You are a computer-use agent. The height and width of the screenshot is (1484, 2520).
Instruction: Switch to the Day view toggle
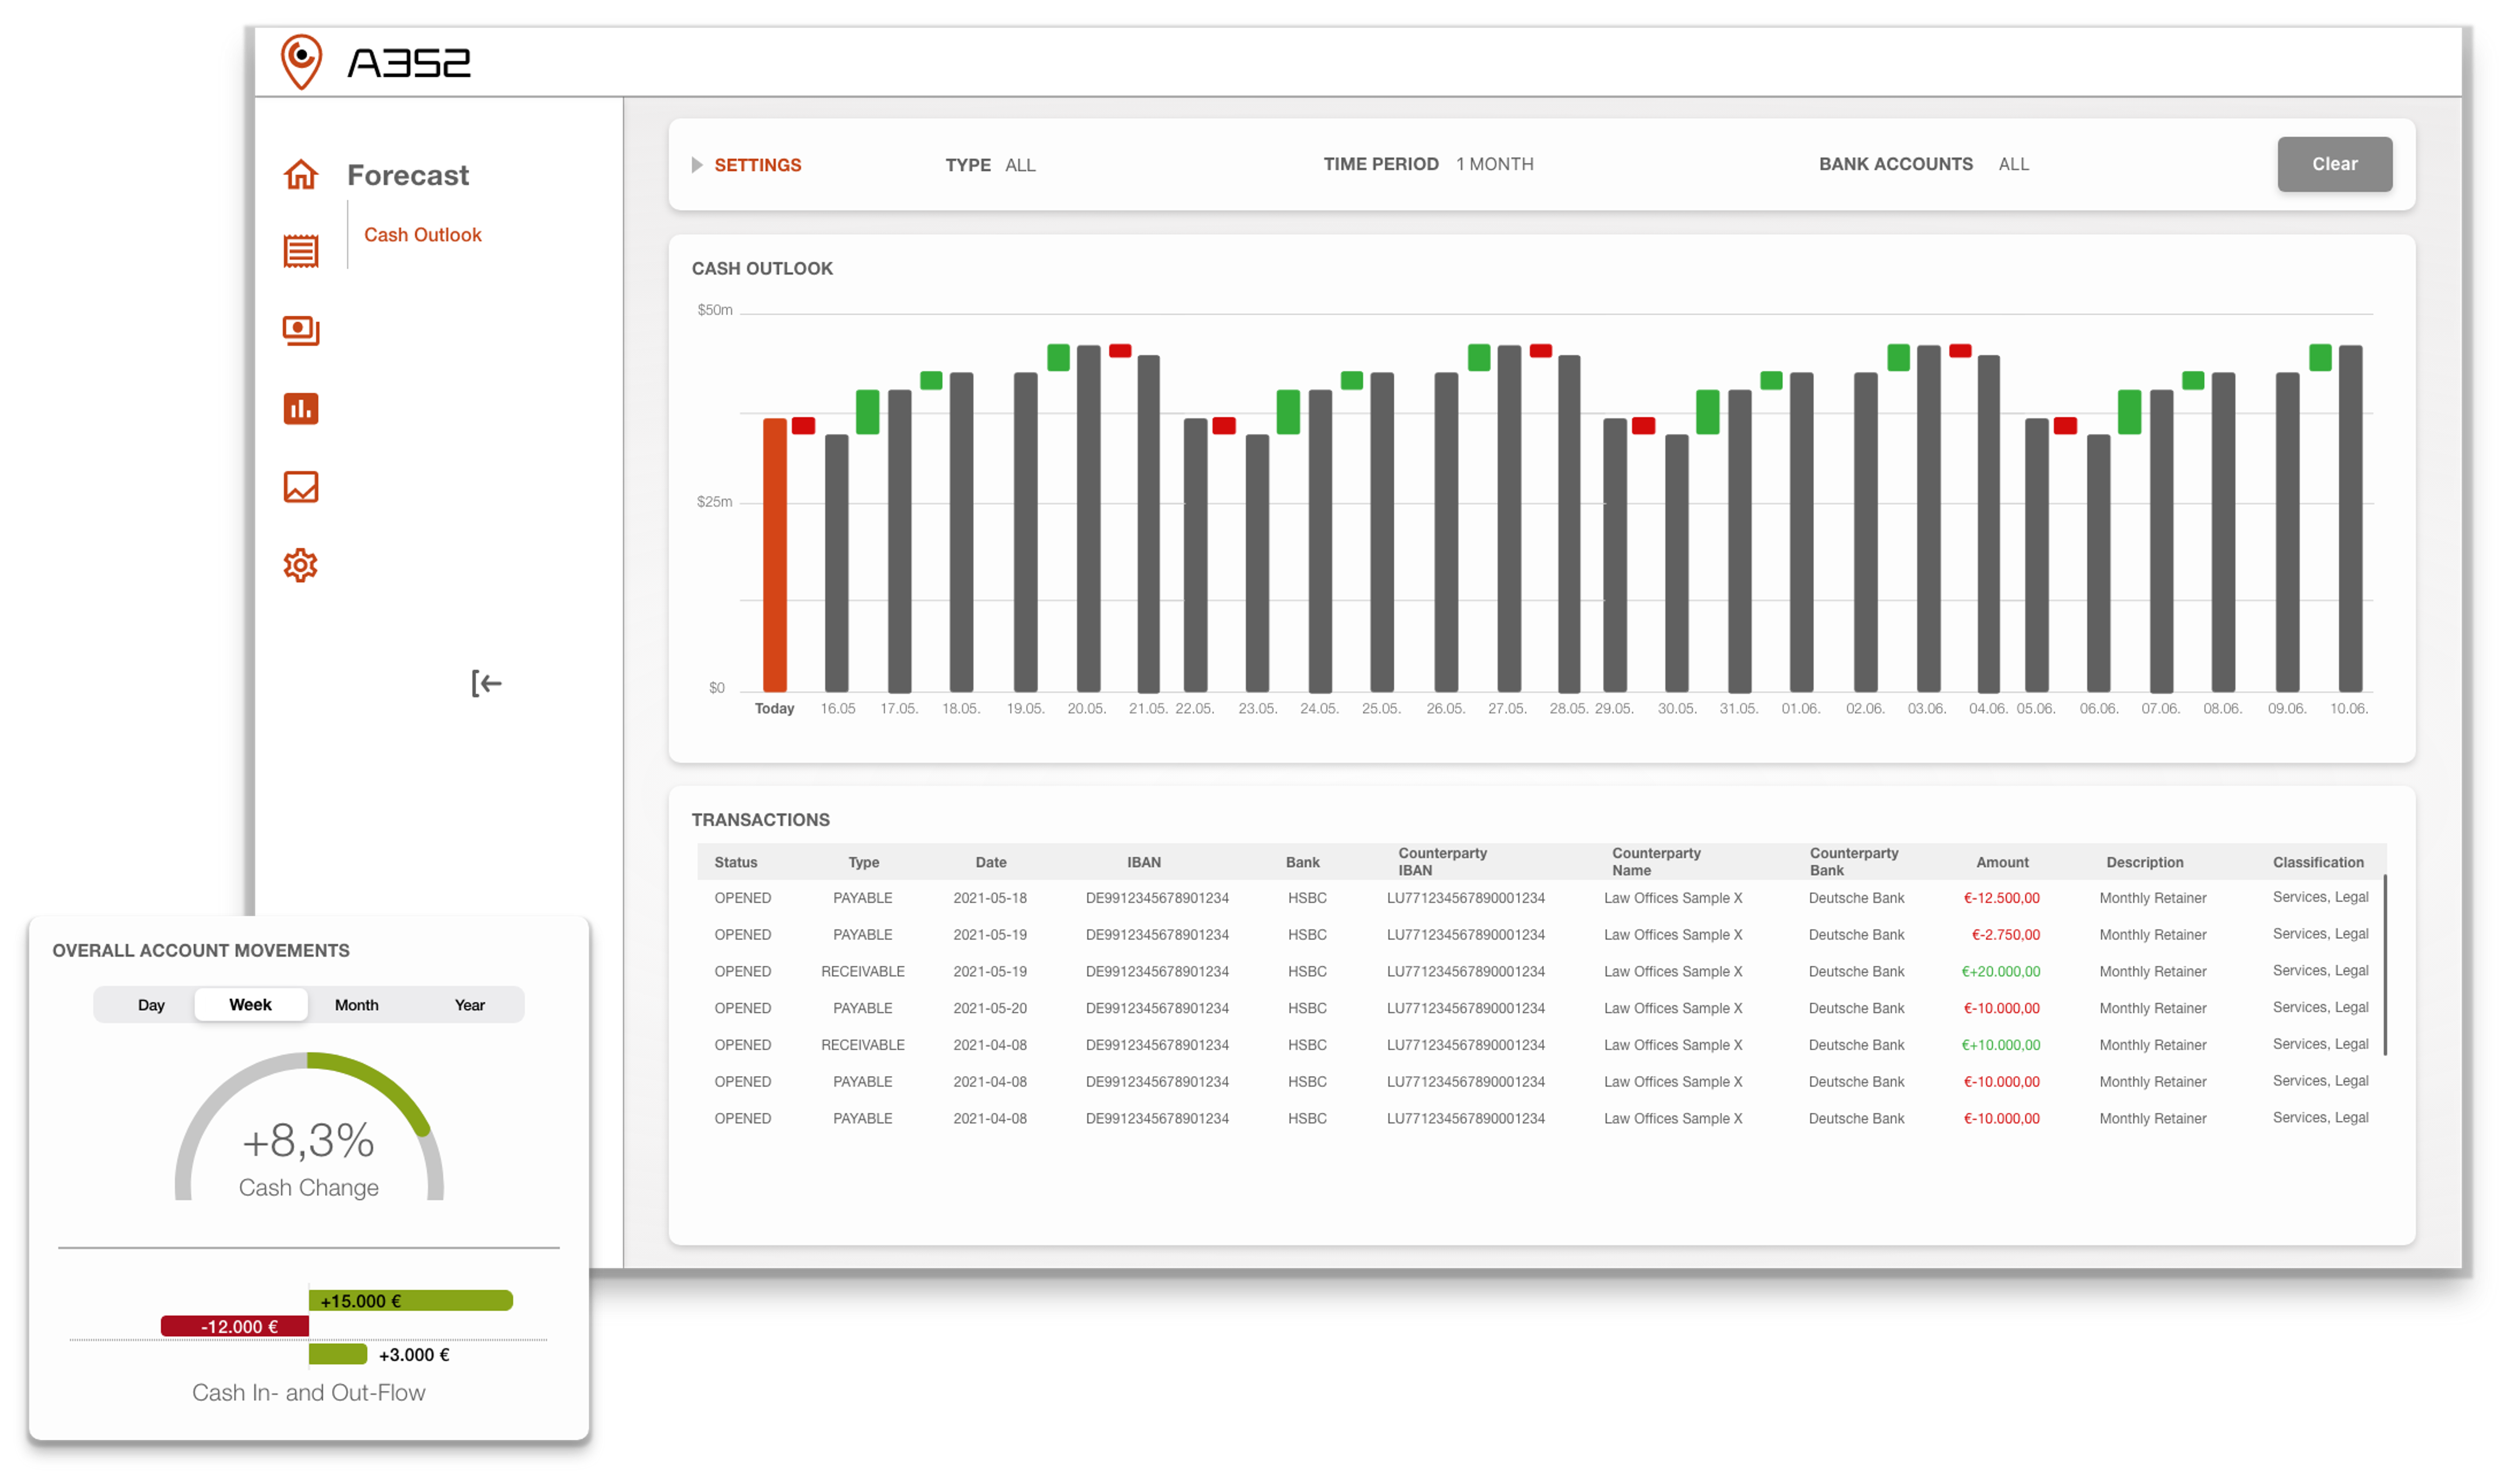[152, 1005]
